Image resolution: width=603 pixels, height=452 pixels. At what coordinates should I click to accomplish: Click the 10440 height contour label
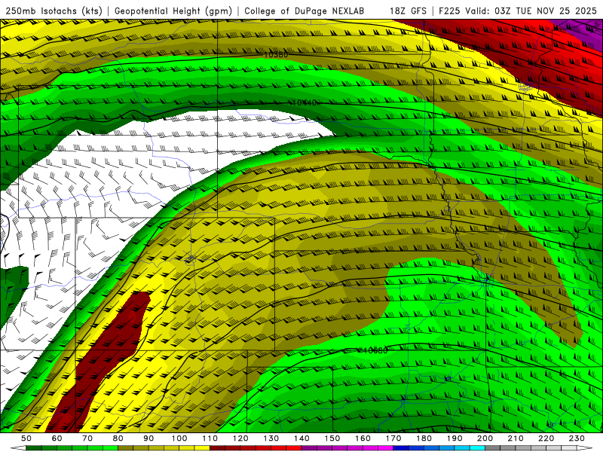click(305, 102)
